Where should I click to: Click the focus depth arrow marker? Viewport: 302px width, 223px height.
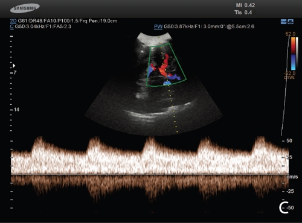pos(14,66)
